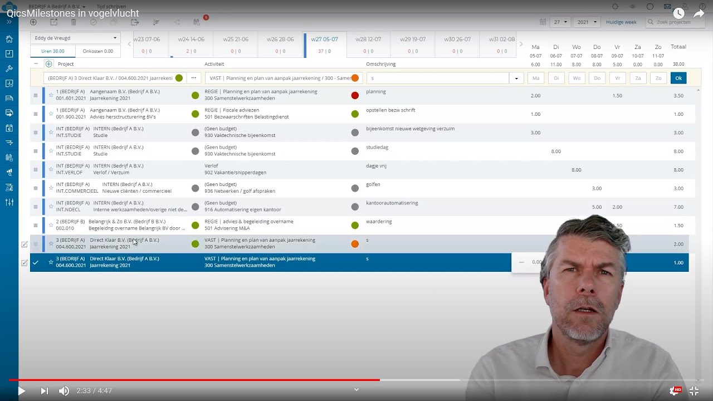Click the orange status dot of Direct Klaar row

pos(355,244)
